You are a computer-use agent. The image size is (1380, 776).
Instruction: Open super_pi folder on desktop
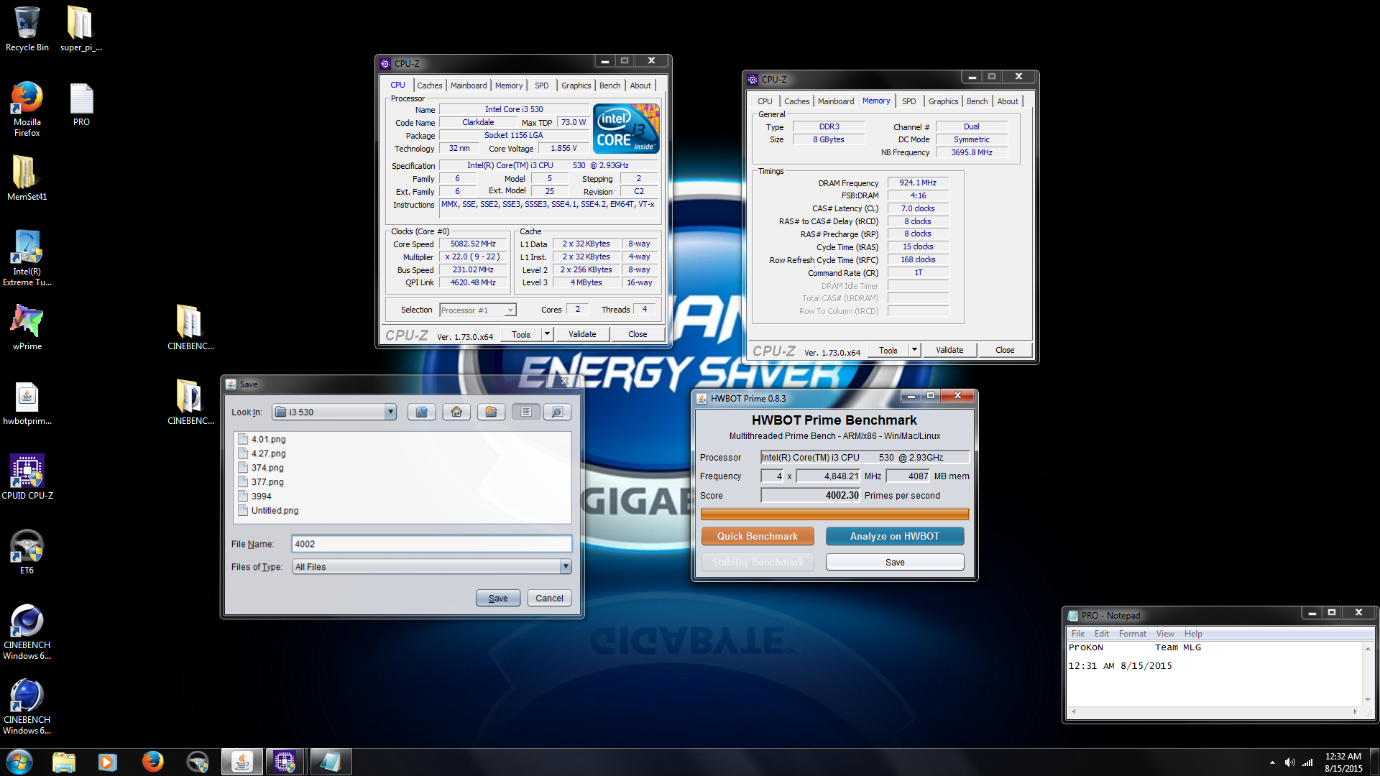pyautogui.click(x=80, y=29)
